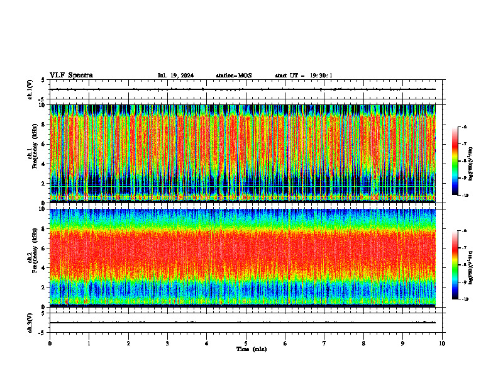Select the "start UT = 19:30: 1" text
Image resolution: width=498 pixels, height=385 pixels.
(304, 75)
